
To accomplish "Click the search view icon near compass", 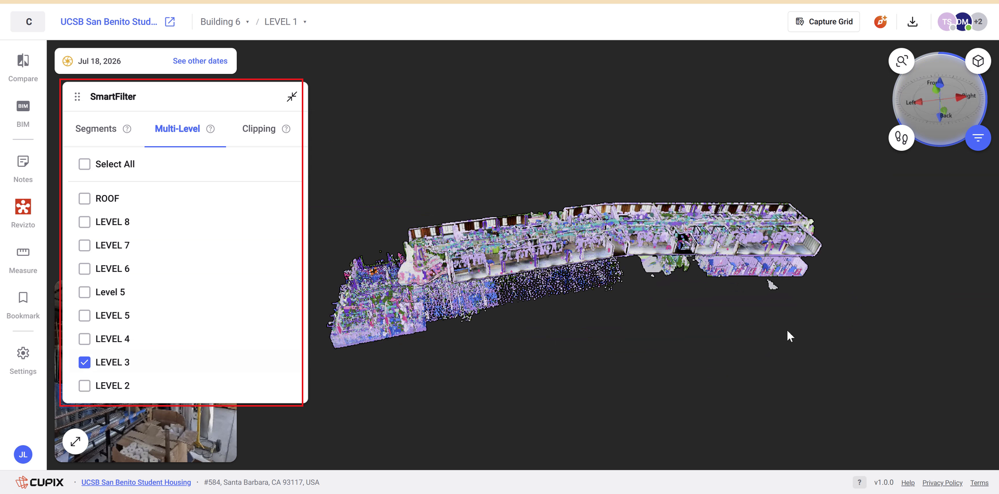I will click(x=902, y=61).
